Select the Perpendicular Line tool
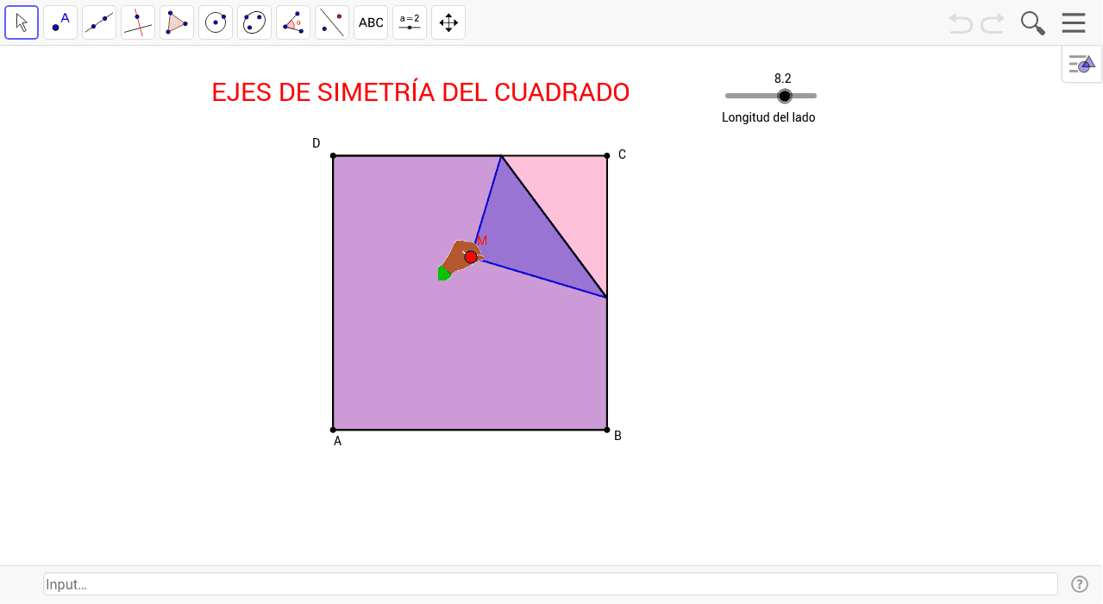 point(138,22)
